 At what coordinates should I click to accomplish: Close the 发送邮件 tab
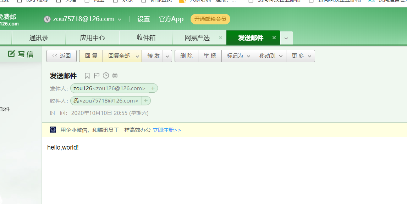point(274,38)
